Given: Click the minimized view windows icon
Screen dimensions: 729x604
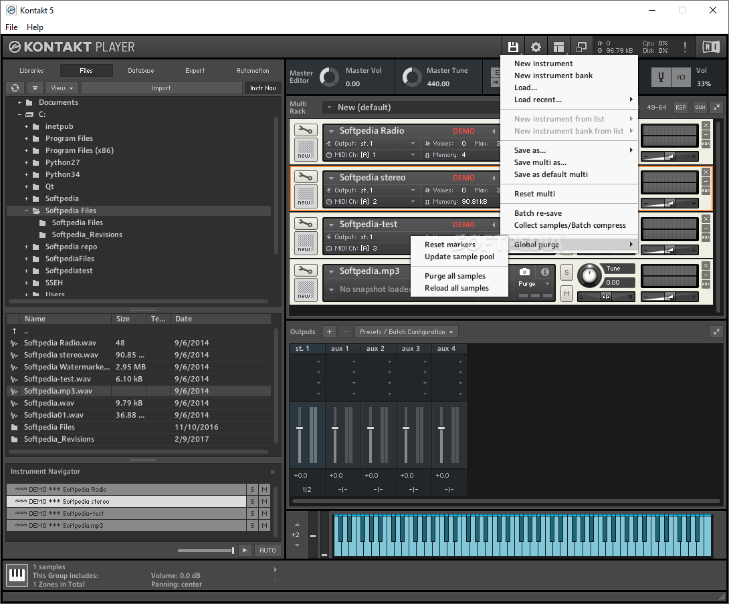Looking at the screenshot, I should [x=581, y=47].
